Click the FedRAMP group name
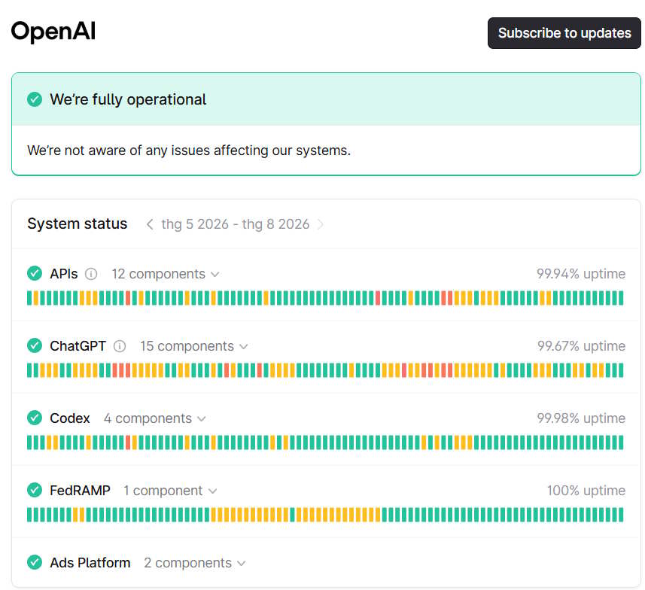This screenshot has height=590, width=645. (x=81, y=491)
